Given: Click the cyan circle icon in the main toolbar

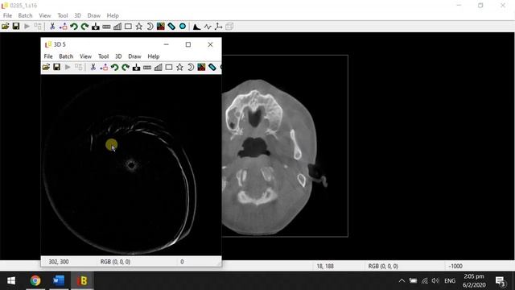Looking at the screenshot, I should pos(183,27).
